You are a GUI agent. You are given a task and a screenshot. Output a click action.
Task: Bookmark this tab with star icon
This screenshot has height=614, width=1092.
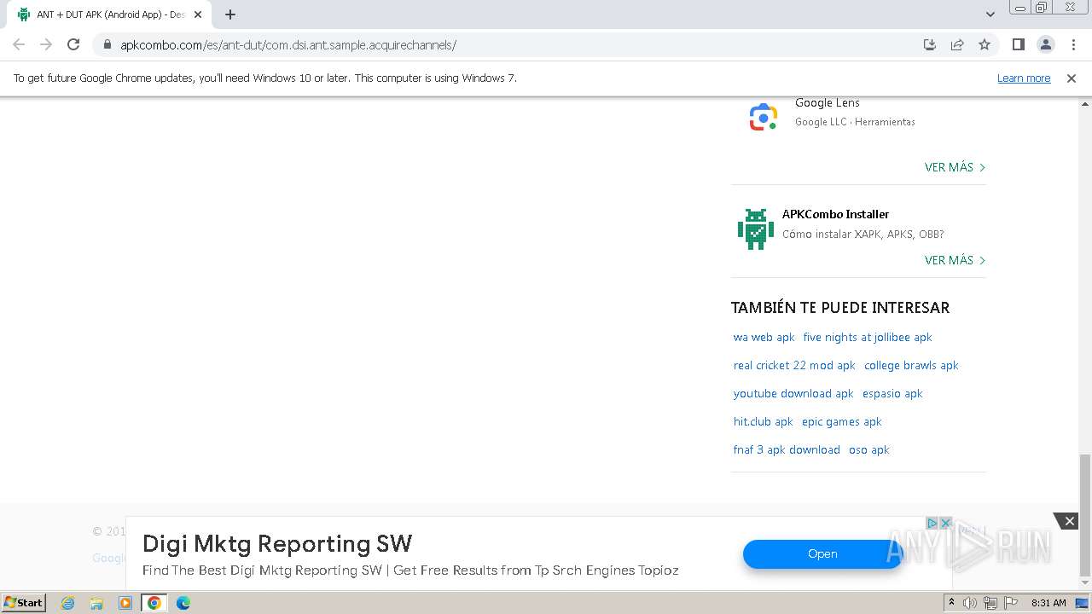coord(985,44)
